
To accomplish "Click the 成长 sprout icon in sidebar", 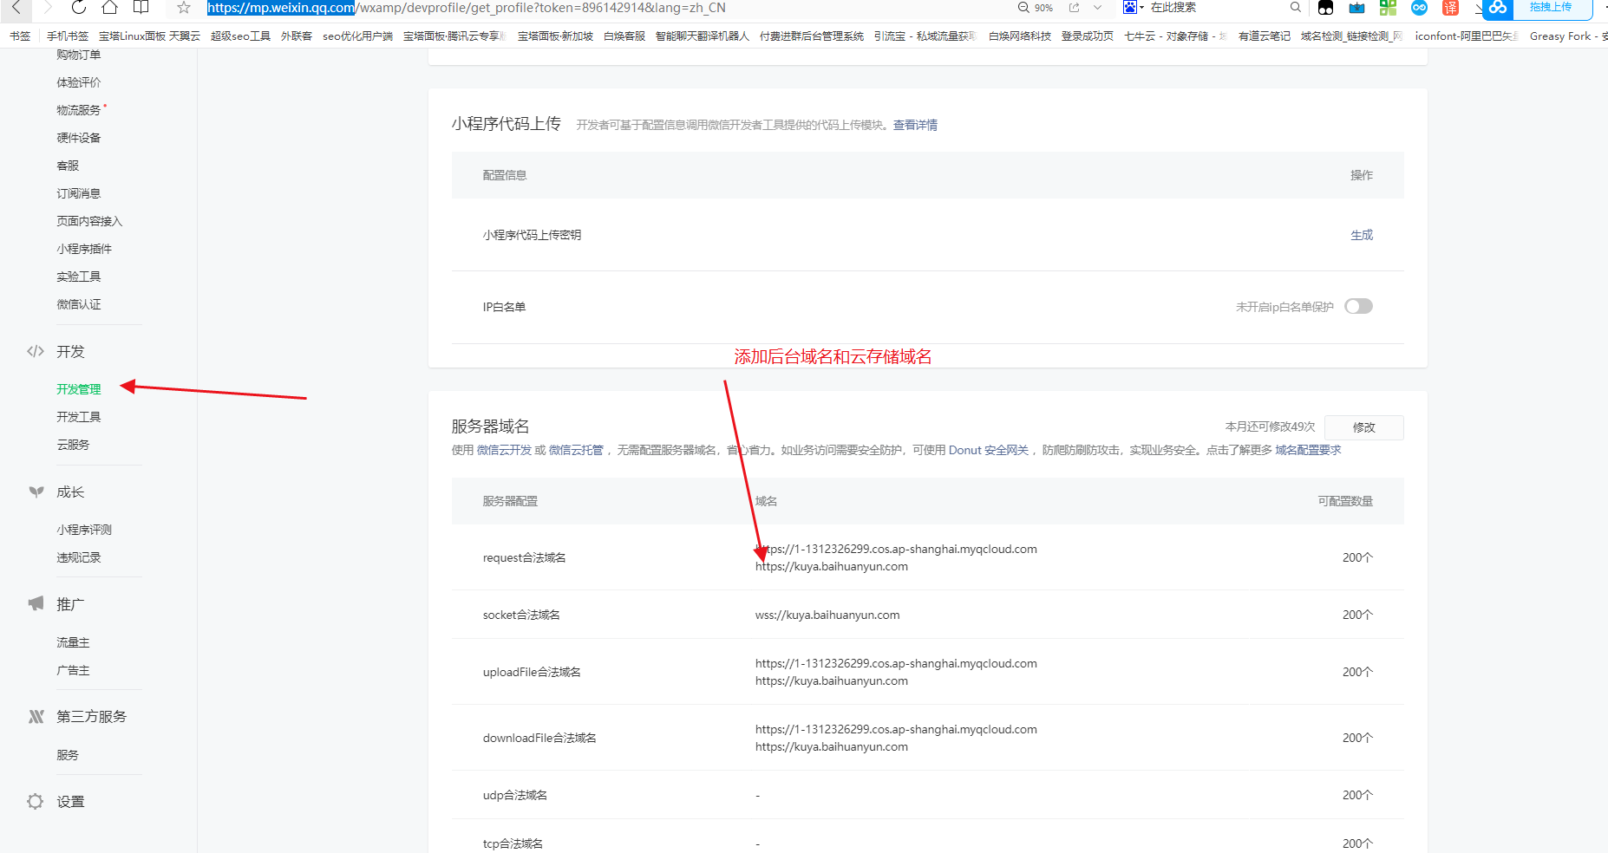I will pyautogui.click(x=36, y=492).
